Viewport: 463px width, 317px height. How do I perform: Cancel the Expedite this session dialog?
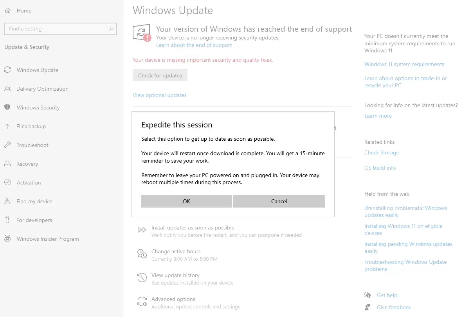point(279,201)
